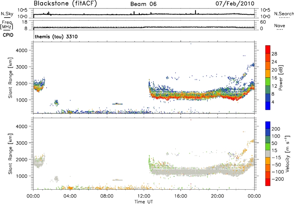This screenshot has height=204, width=294.
Task: Click the '16' label on power colour bar
Action: coord(274,78)
